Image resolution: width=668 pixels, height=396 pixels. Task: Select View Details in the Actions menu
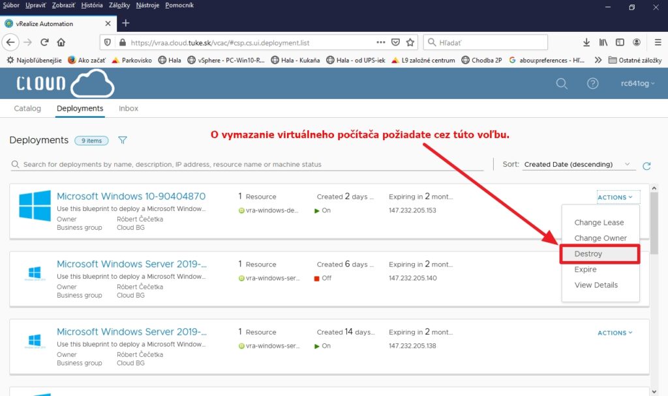596,285
